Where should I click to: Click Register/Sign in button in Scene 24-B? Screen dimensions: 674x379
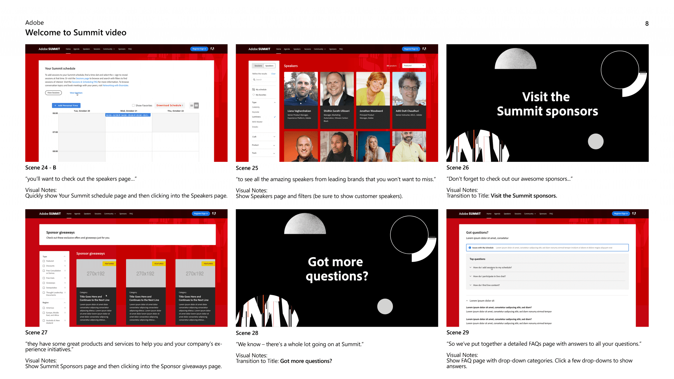(x=199, y=49)
